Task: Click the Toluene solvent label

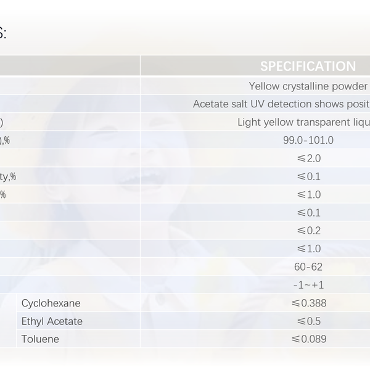Action: pyautogui.click(x=41, y=339)
